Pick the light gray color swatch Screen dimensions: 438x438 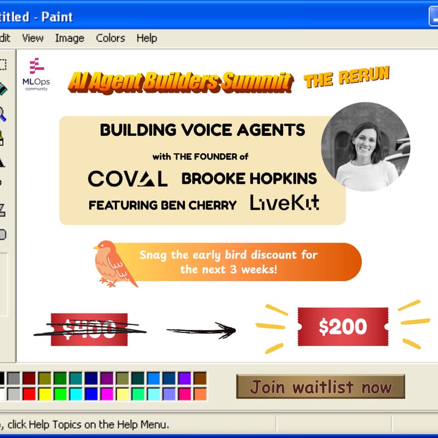(x=13, y=394)
